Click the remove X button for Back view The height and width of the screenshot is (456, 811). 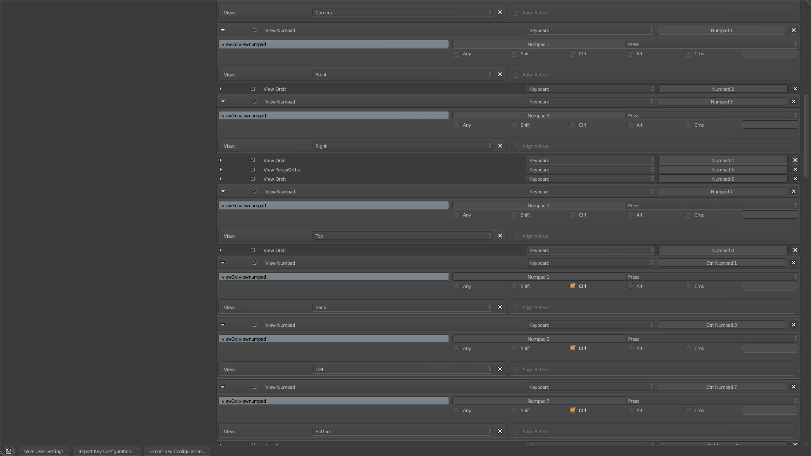pos(500,307)
